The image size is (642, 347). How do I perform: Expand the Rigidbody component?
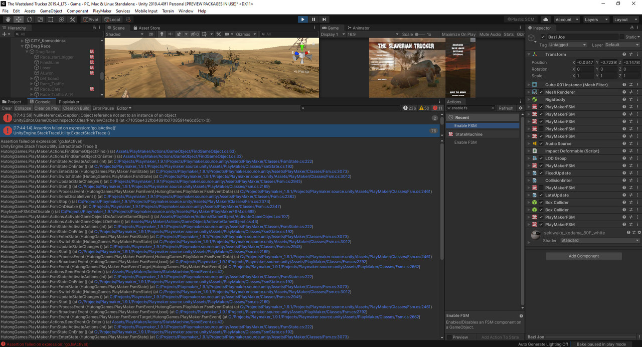(x=529, y=99)
